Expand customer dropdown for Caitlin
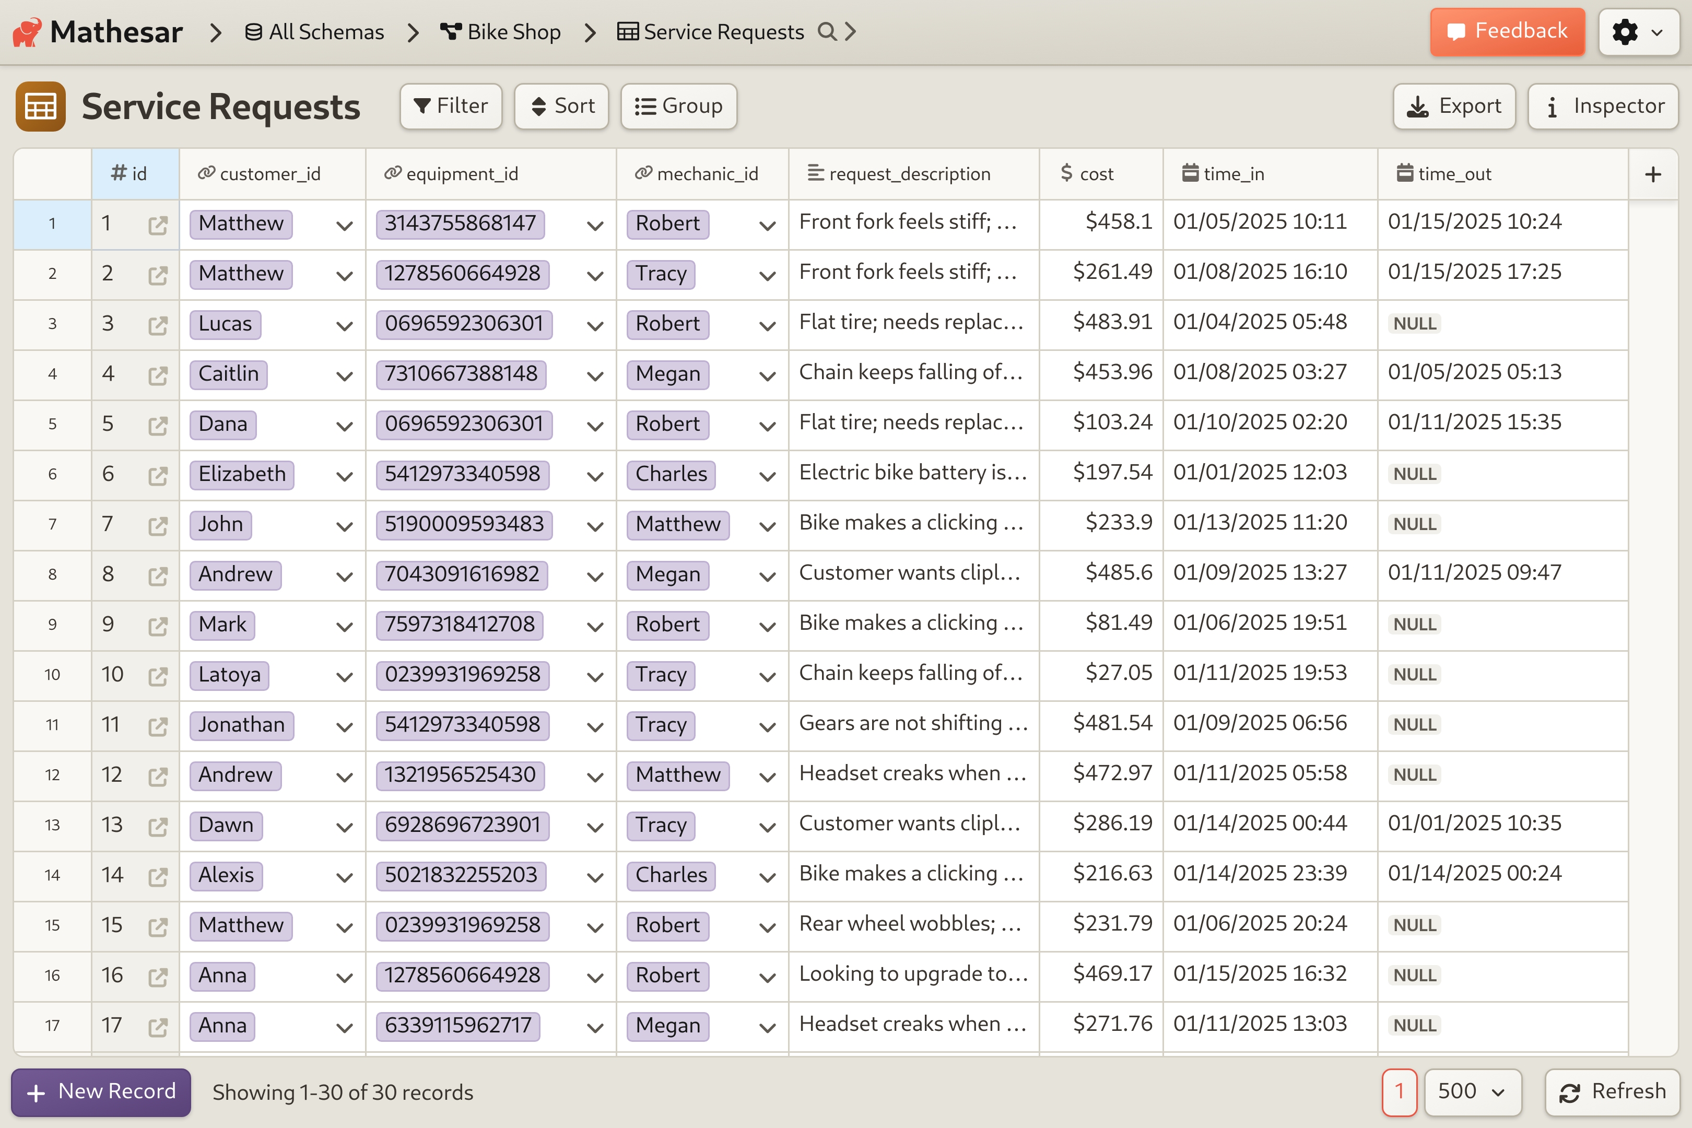This screenshot has height=1128, width=1692. tap(345, 376)
